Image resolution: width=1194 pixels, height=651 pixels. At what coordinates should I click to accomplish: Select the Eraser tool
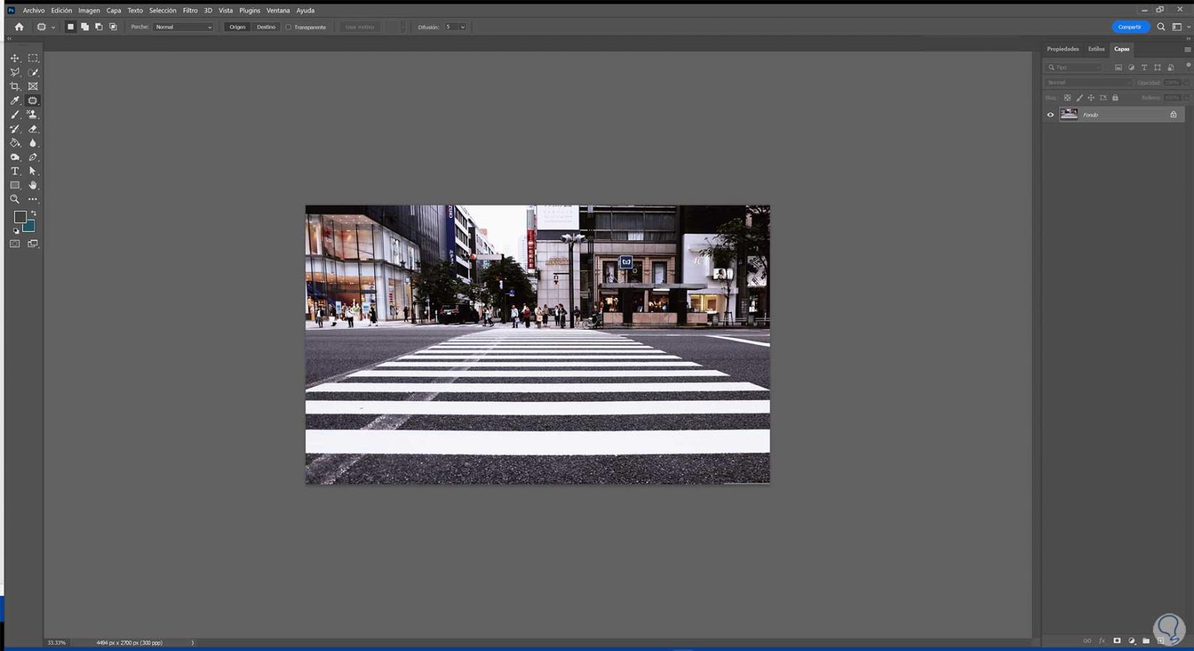click(33, 129)
